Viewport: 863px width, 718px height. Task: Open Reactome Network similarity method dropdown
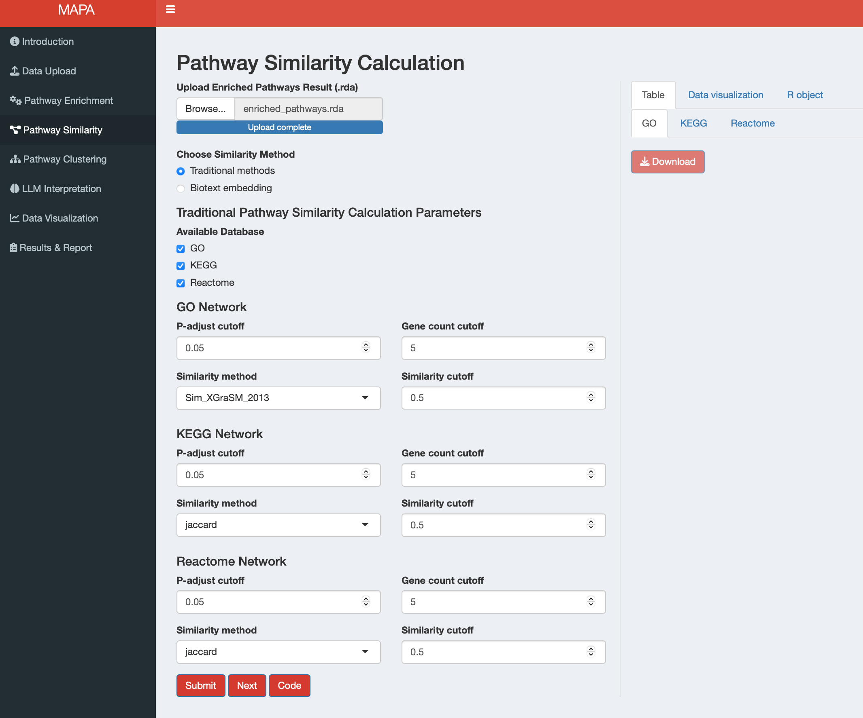(278, 651)
